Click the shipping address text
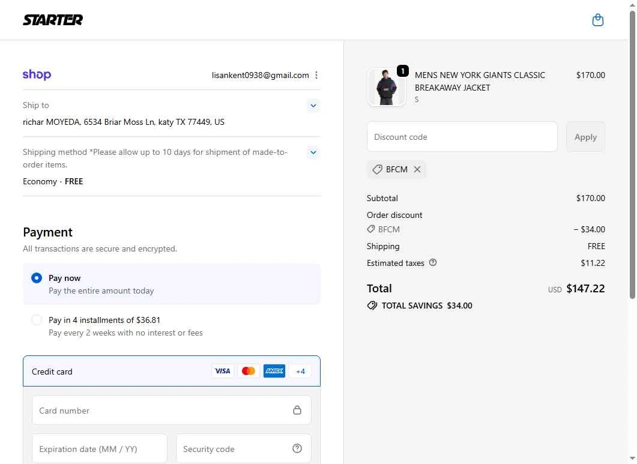 pyautogui.click(x=124, y=122)
